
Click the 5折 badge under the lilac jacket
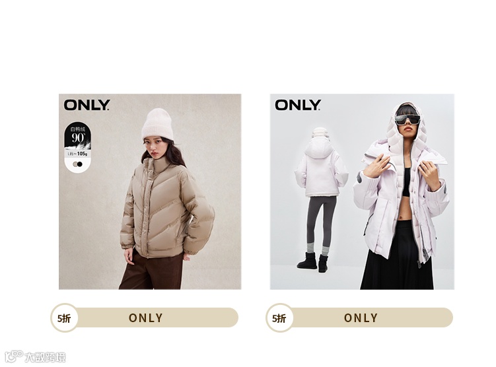point(279,317)
